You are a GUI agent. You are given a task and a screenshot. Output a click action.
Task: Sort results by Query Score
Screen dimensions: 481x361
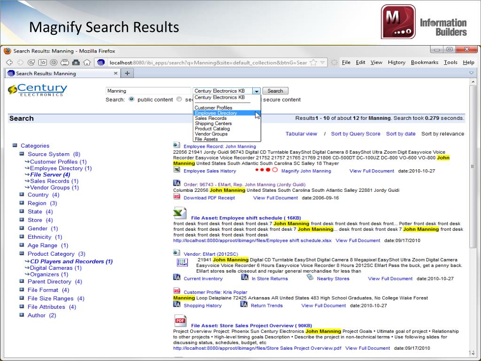[356, 134]
